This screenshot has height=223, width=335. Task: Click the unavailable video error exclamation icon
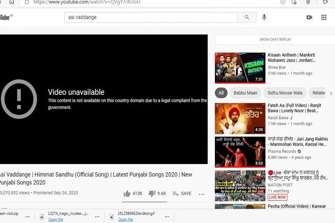(x=19, y=99)
